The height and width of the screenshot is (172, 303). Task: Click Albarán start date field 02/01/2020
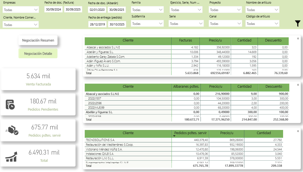(x=97, y=10)
